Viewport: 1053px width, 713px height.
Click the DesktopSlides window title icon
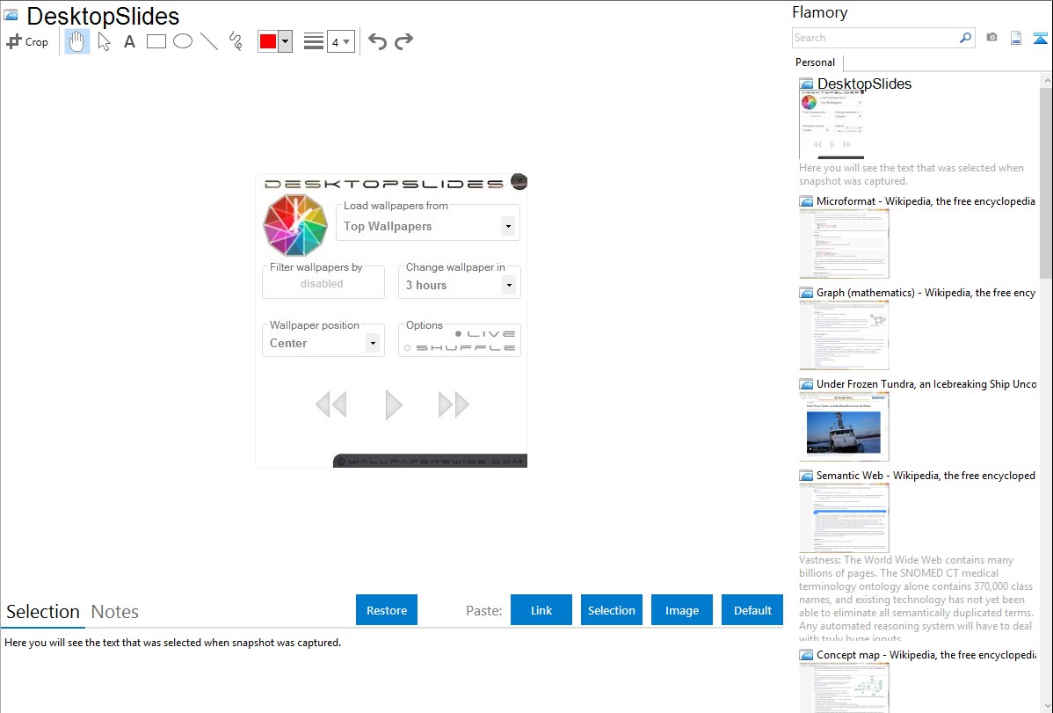[11, 15]
